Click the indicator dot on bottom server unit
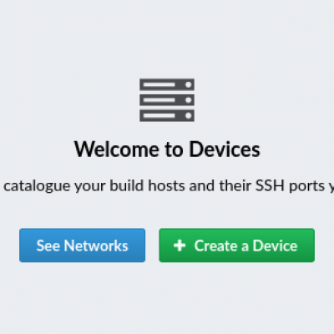Screen dimensions: 334x334 (189, 115)
